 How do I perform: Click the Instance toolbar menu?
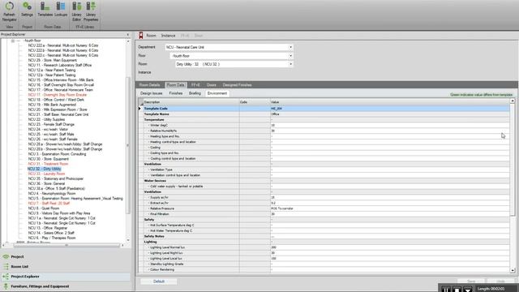[x=168, y=36]
